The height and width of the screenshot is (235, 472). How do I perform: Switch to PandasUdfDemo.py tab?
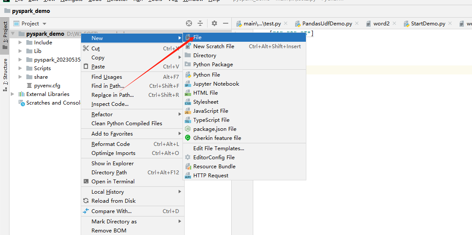point(327,24)
